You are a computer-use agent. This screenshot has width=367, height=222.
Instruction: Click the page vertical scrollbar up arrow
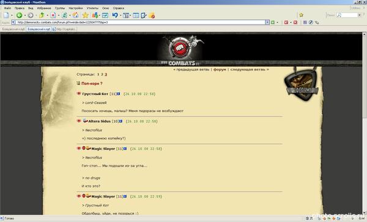[364, 34]
